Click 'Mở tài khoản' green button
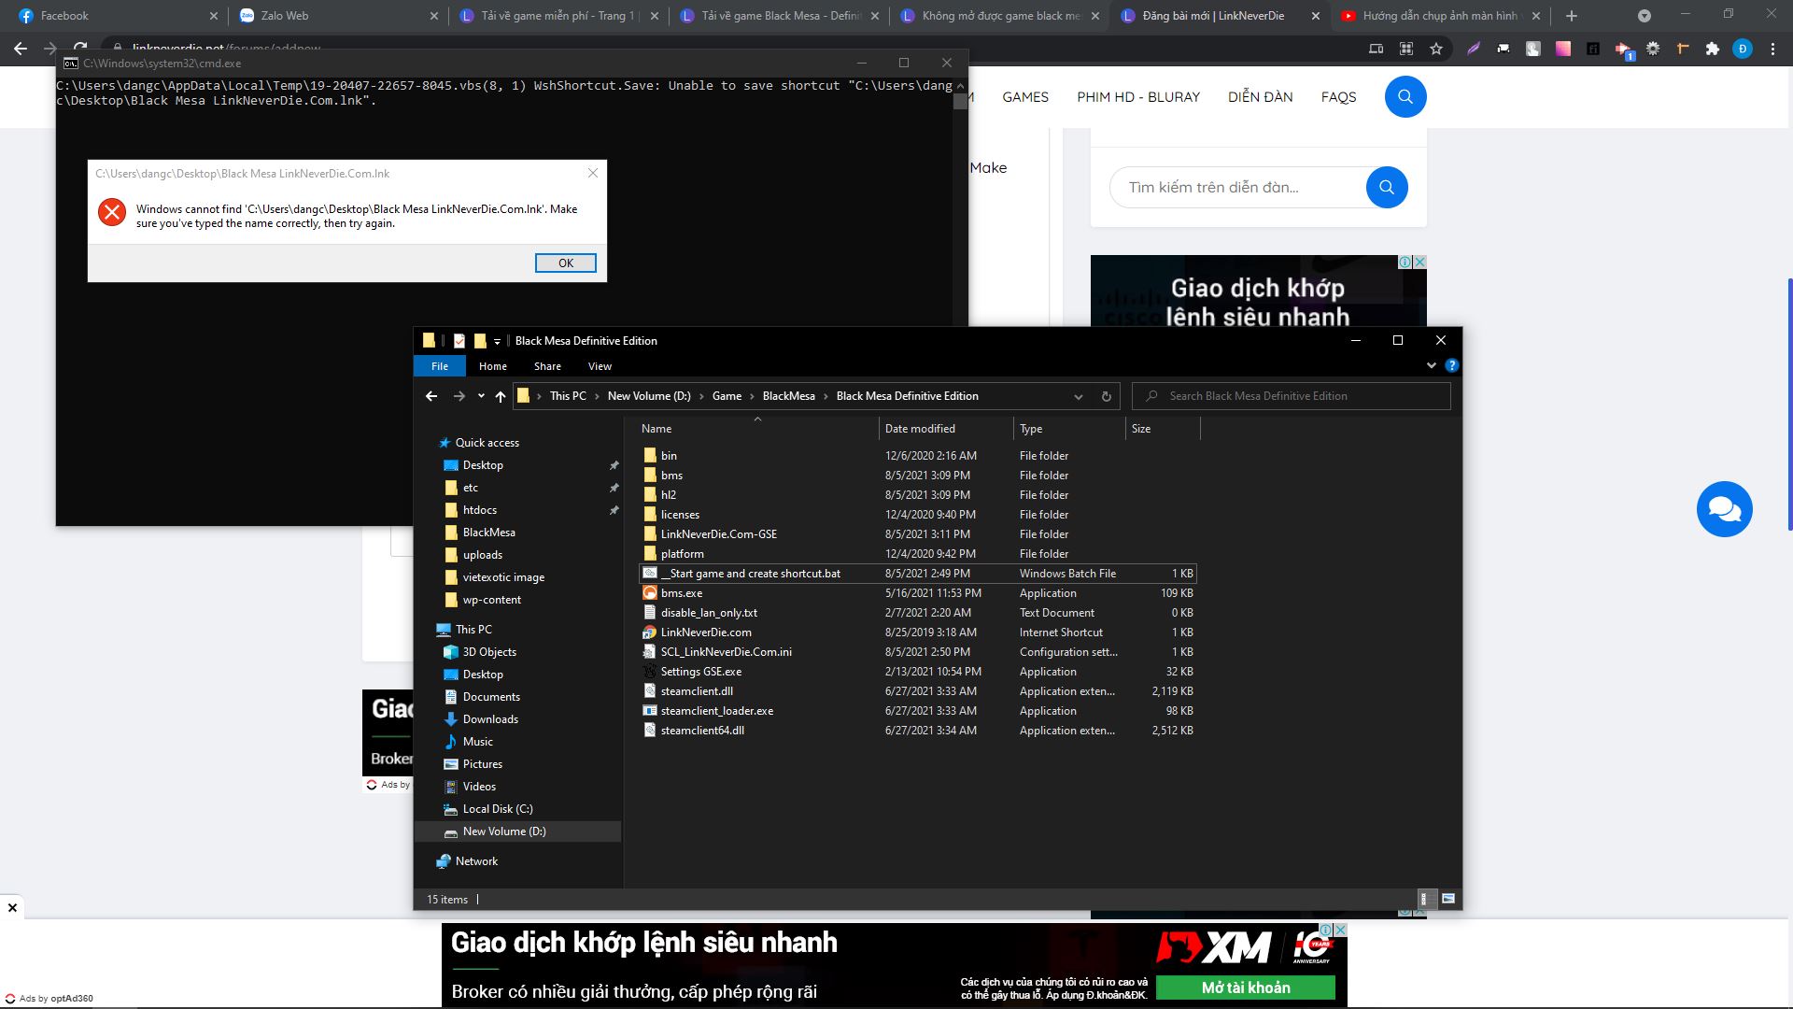Viewport: 1793px width, 1009px height. pos(1245,988)
